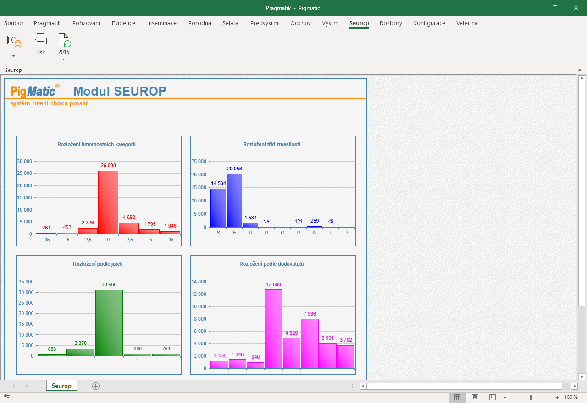Open the Soubor menu
Image resolution: width=587 pixels, height=403 pixels.
coord(14,23)
